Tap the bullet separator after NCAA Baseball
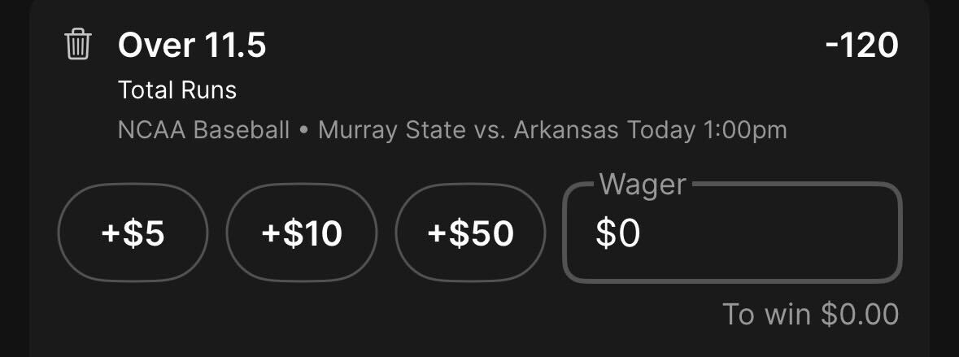Image resolution: width=959 pixels, height=357 pixels. click(x=303, y=131)
